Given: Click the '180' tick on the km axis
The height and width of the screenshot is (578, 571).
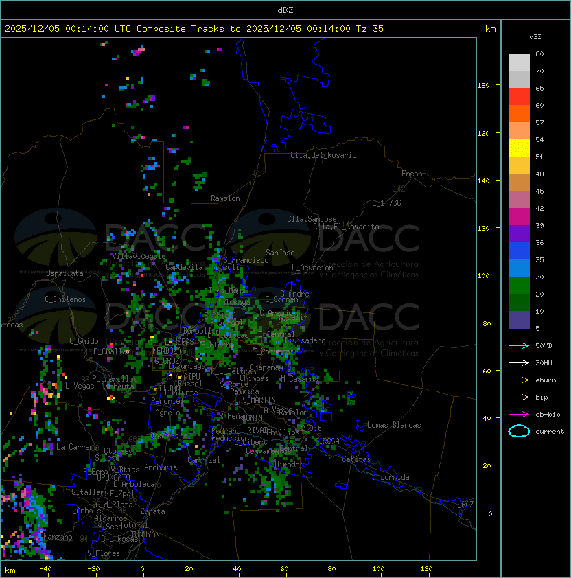Looking at the screenshot, I should click(483, 86).
